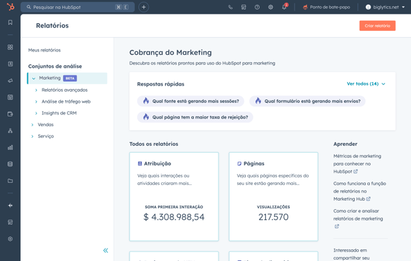The height and width of the screenshot is (261, 411).
Task: Open the Marketplace store icon in sidebar
Action: coord(10,222)
